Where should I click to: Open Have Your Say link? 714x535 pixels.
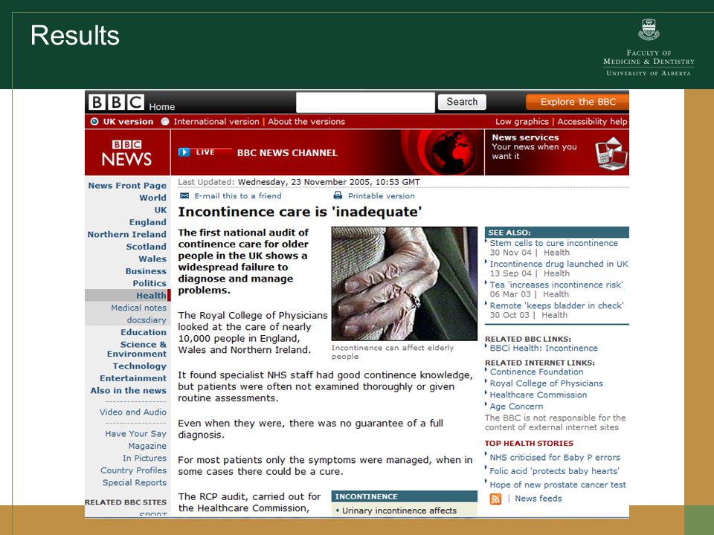[x=135, y=434]
